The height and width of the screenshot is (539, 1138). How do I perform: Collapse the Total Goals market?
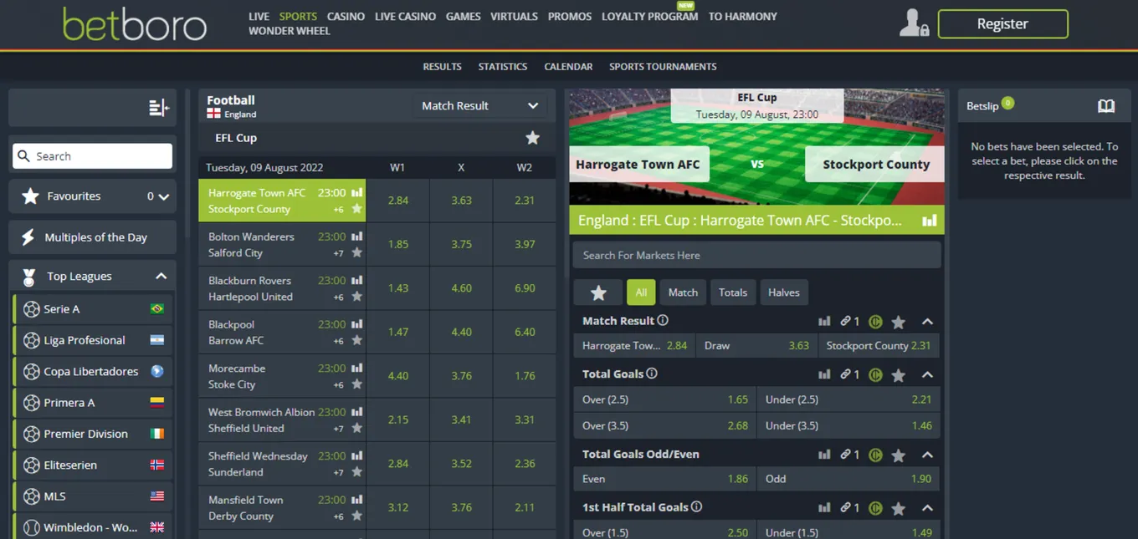(x=927, y=375)
